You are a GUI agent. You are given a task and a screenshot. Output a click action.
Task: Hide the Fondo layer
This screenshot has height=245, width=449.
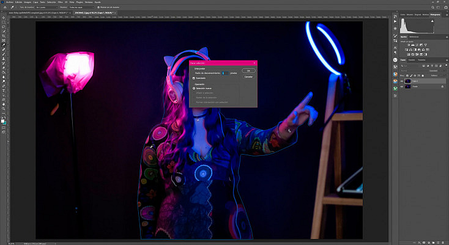click(x=401, y=87)
